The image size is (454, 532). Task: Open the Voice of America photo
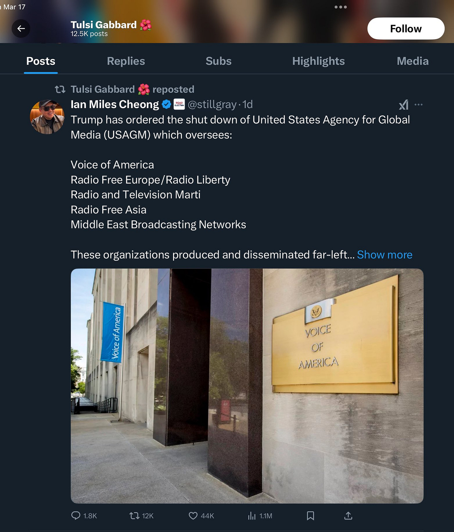(247, 386)
